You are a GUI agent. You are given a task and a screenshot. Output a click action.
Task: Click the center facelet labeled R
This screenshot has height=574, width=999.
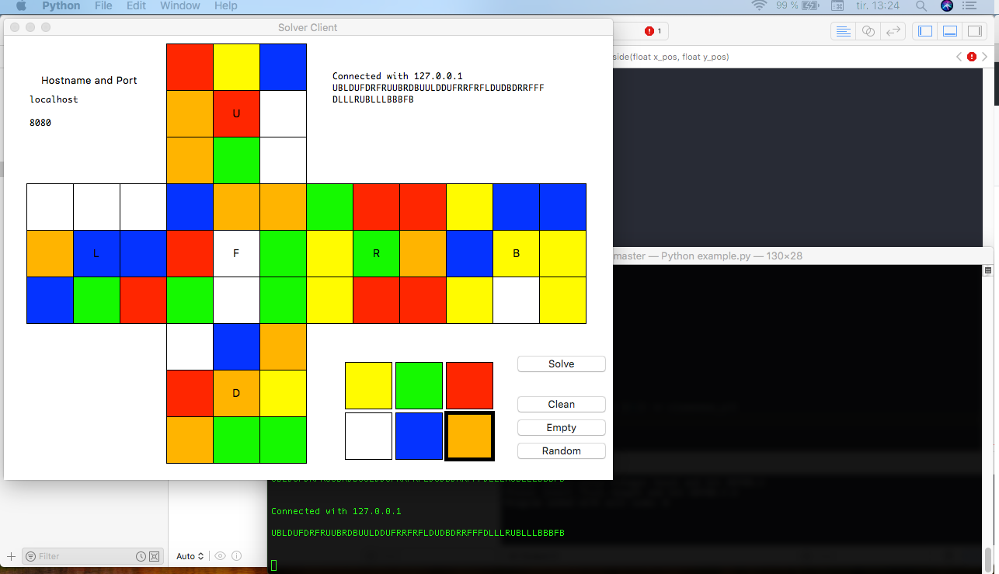pos(376,253)
